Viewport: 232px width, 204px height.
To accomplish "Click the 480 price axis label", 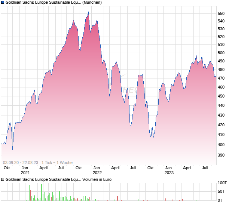I will tap(221, 69).
